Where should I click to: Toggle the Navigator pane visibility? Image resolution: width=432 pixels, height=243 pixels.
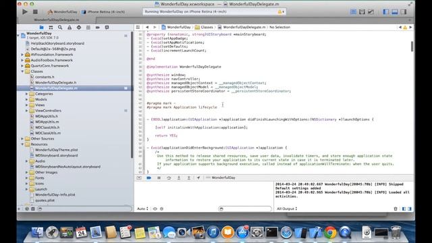(386, 12)
